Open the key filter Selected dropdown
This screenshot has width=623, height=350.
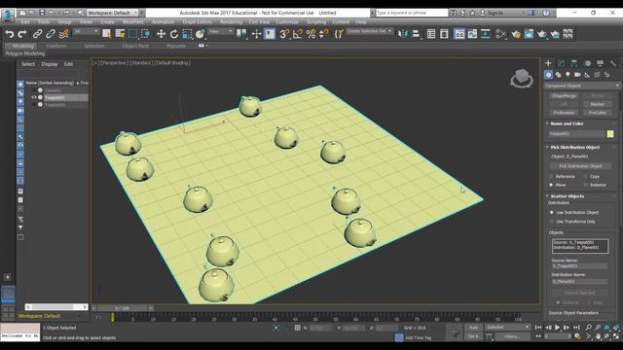[x=508, y=328]
